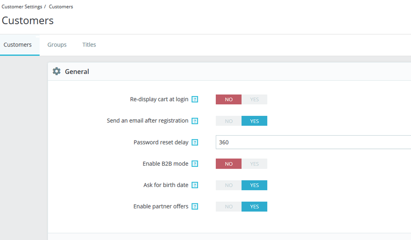Select the Customers tab
411x240 pixels.
(18, 45)
